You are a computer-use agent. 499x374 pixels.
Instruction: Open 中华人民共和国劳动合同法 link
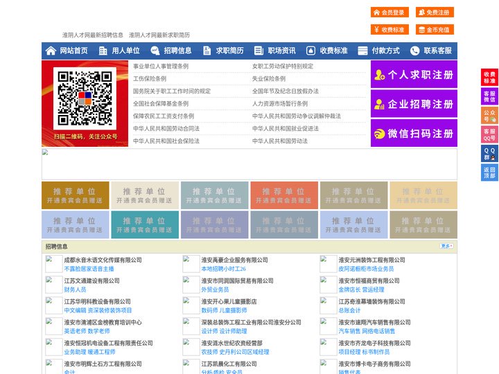click(x=166, y=129)
